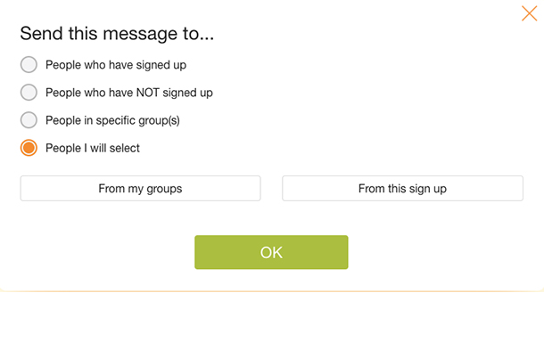This screenshot has height=350, width=544.
Task: Click the 'People I will select' label text
Action: pyautogui.click(x=93, y=149)
